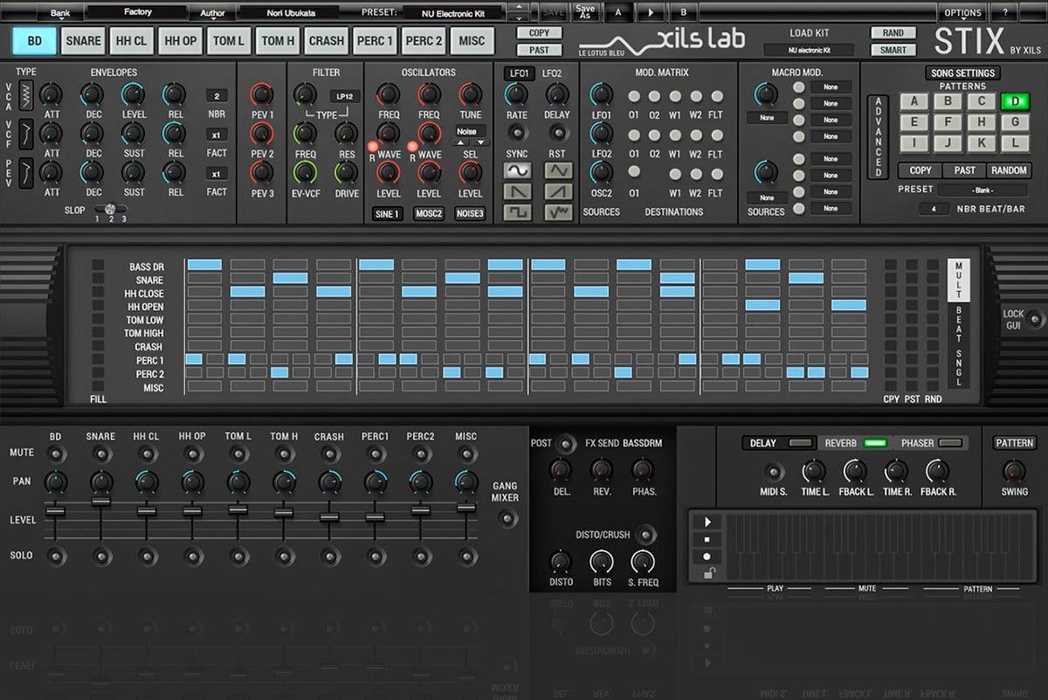Start playback with the play triangle
This screenshot has width=1048, height=700.
click(x=707, y=522)
